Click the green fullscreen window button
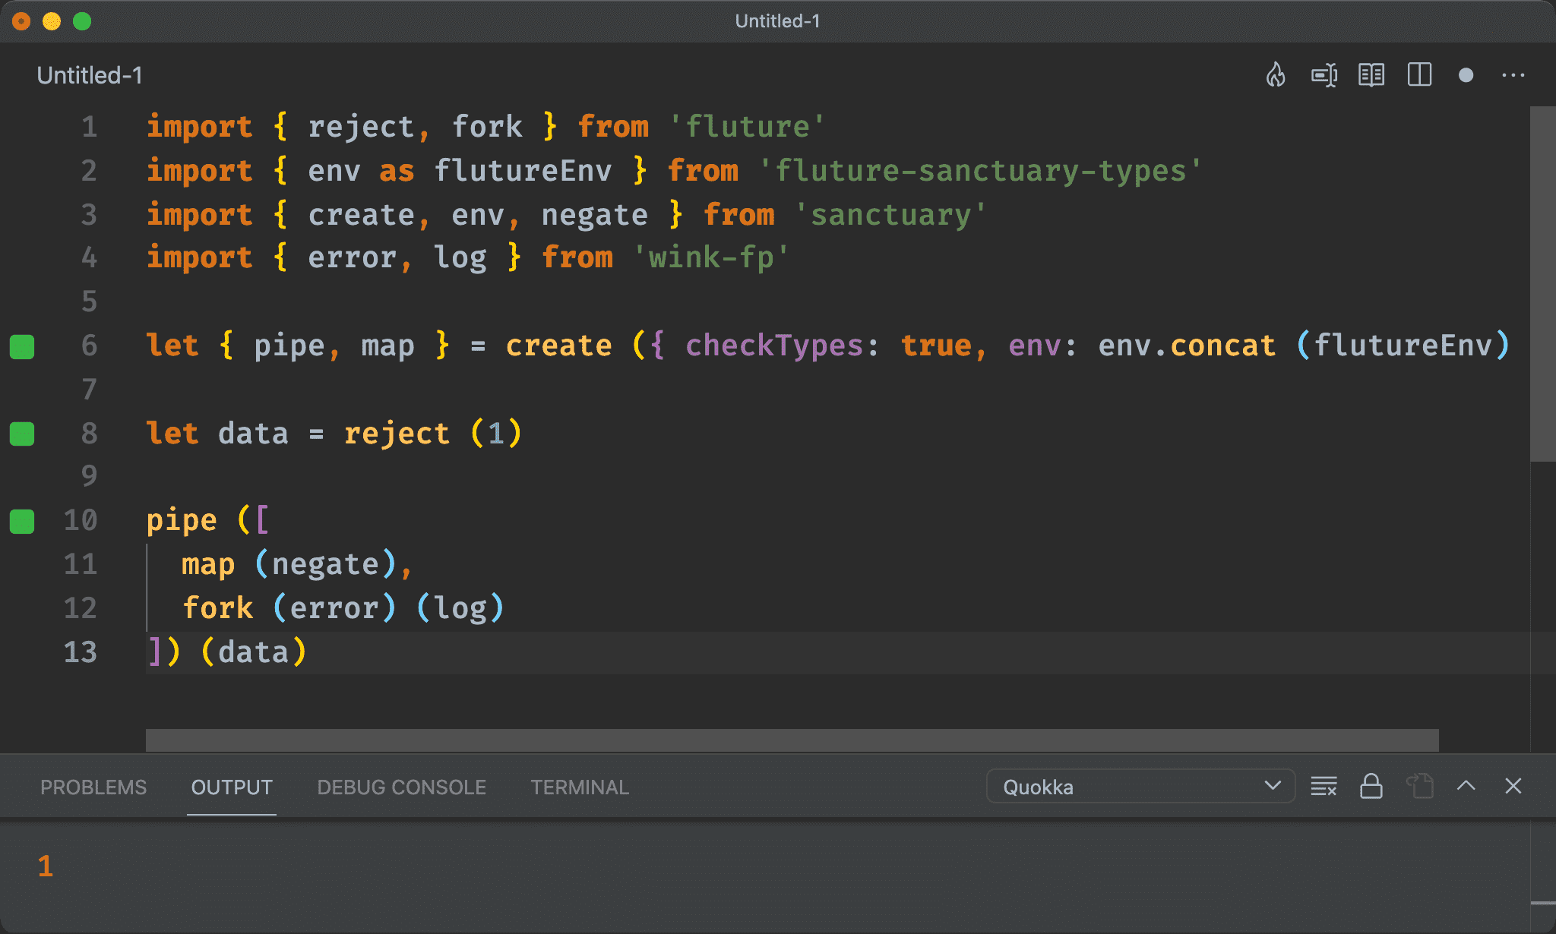Image resolution: width=1556 pixels, height=934 pixels. click(82, 21)
